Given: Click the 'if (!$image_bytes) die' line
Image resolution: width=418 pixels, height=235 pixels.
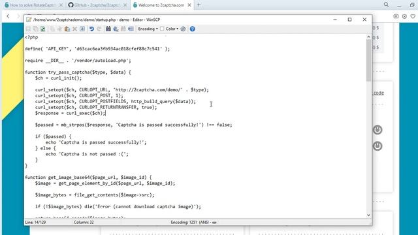Looking at the screenshot, I should coord(118,206).
